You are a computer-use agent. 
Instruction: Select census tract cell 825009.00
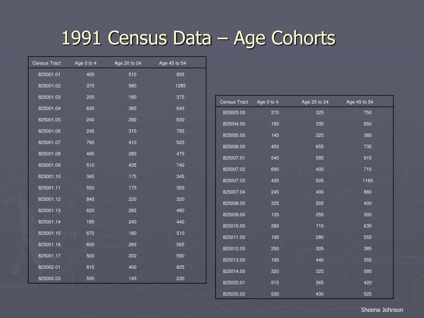(x=234, y=215)
